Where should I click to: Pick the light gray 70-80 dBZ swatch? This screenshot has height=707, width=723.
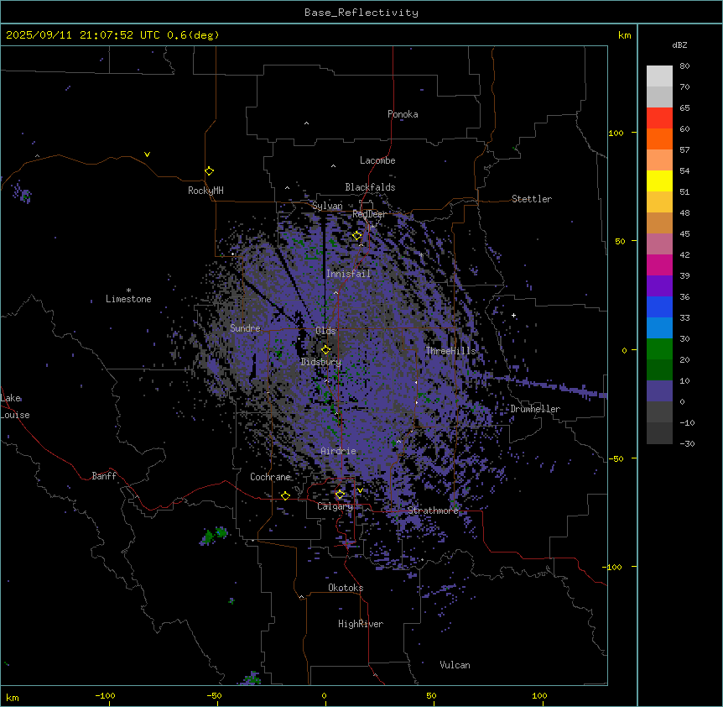[x=659, y=76]
